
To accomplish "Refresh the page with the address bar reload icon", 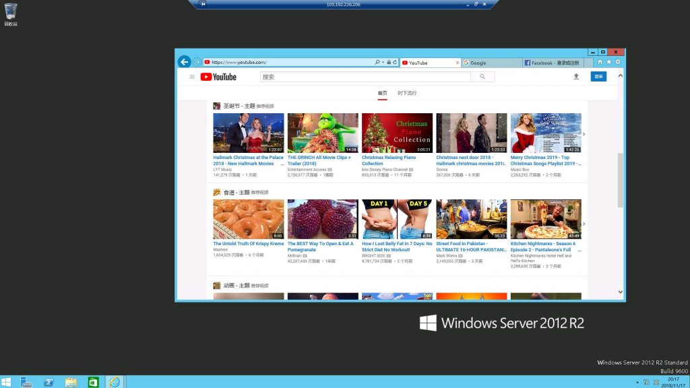I will [395, 63].
